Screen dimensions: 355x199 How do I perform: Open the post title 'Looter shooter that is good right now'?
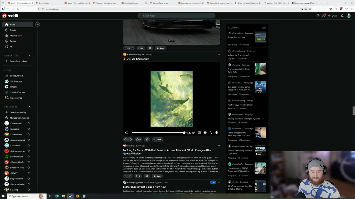144,187
